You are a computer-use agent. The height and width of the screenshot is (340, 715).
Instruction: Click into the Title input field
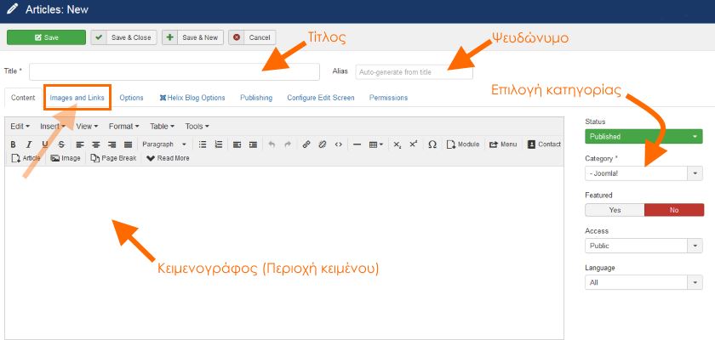[x=174, y=72]
